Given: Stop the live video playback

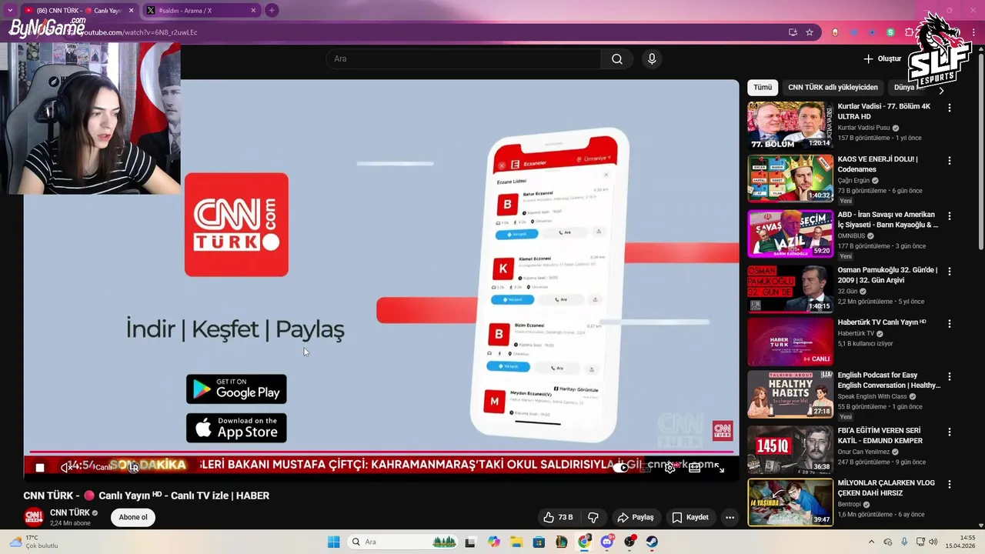Looking at the screenshot, I should coord(40,467).
